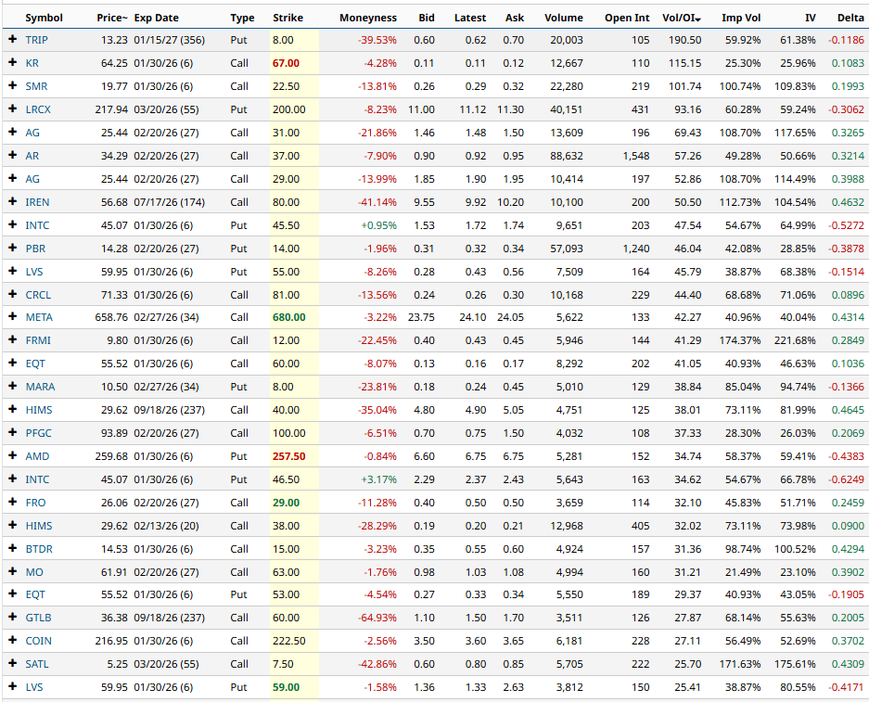Open the FRMI symbol link
The height and width of the screenshot is (702, 869).
click(x=38, y=340)
